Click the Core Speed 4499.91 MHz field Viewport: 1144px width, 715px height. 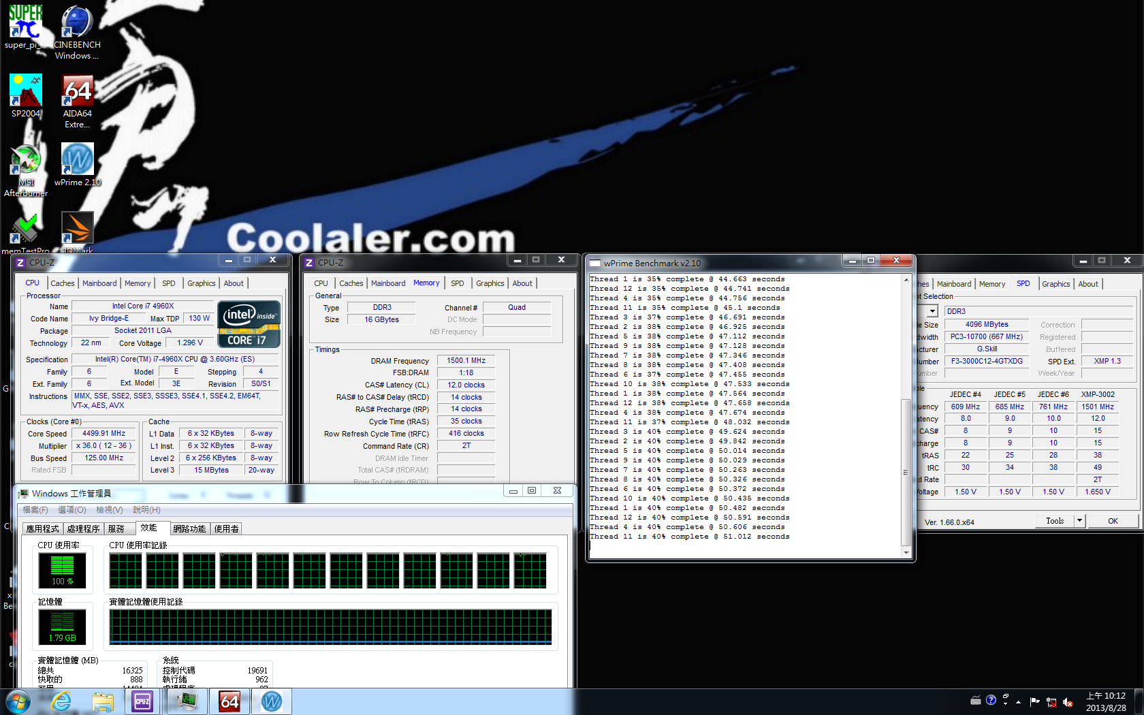(104, 433)
